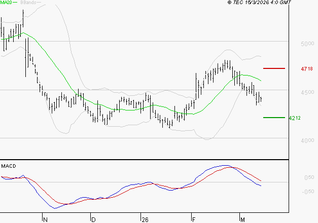Select the 4000 price axis label
318x223 pixels.
(307, 140)
